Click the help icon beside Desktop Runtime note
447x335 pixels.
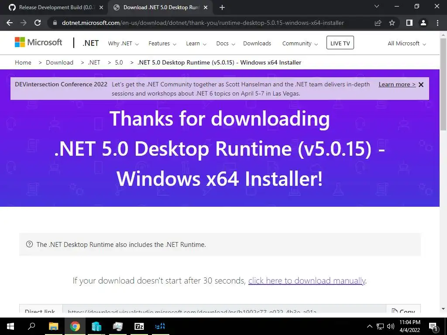coord(29,244)
